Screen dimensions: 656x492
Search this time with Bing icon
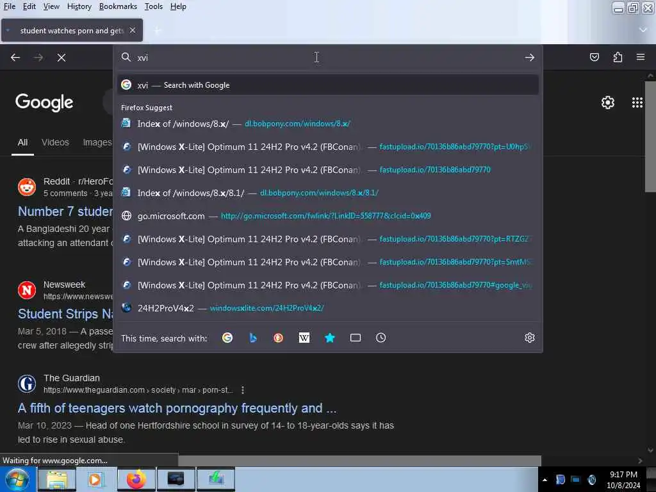point(252,338)
